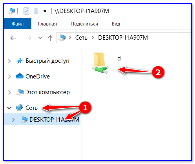Image resolution: width=195 pixels, height=164 pixels.
Task: Collapse the Сеть tree node
Action: [9, 108]
